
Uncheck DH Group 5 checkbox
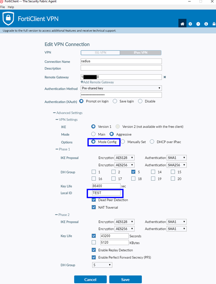tap(133, 172)
